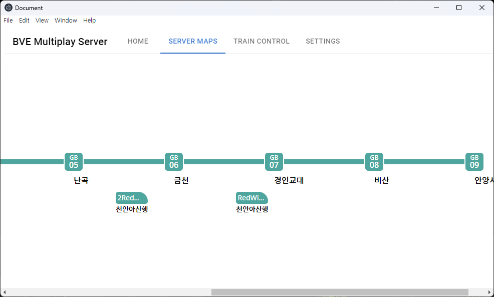Click the scrollbar right arrow
This screenshot has height=297, width=494.
pos(489,292)
